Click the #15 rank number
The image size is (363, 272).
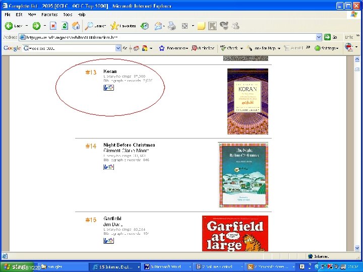click(x=91, y=220)
